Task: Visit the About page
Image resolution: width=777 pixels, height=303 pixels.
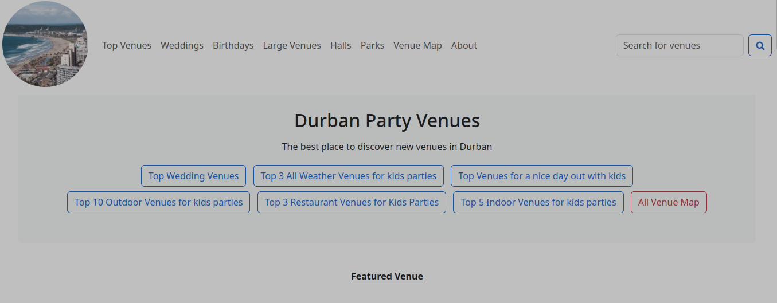Action: [464, 45]
